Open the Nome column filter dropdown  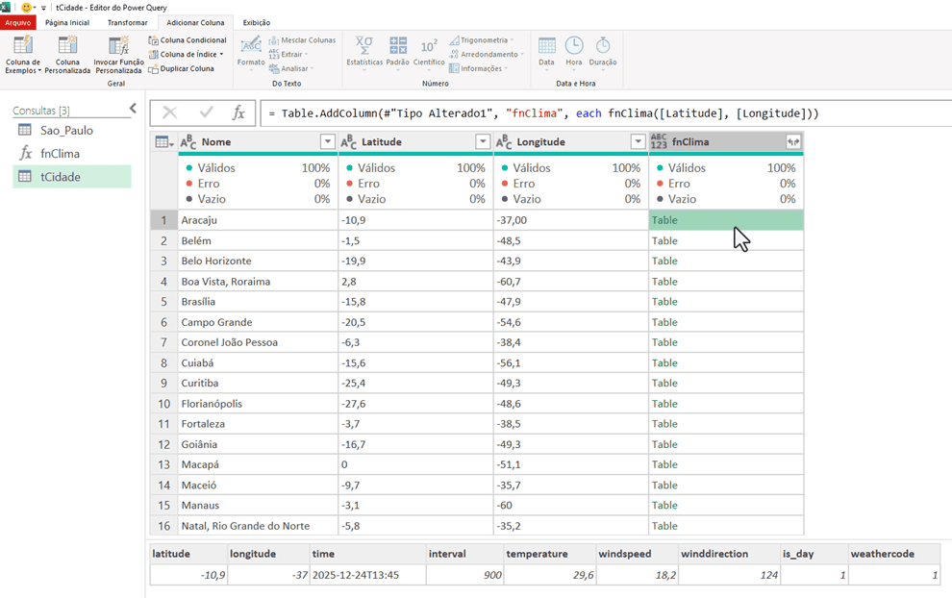coord(327,142)
